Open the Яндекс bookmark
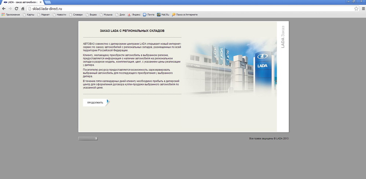Viewport: 366px width, 179px height. pyautogui.click(x=134, y=14)
